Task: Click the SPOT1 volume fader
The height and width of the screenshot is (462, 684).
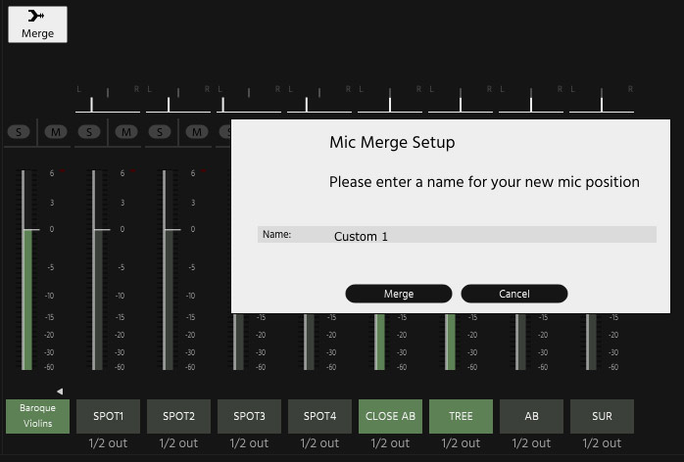Action: [98, 270]
